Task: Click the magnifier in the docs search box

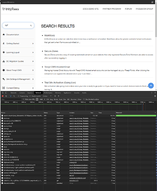Action: [x=31, y=26]
